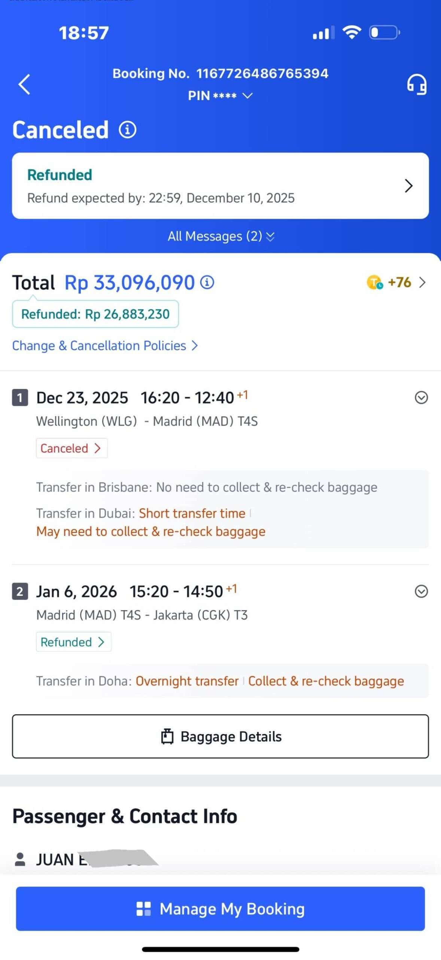The image size is (441, 960).
Task: Reveal the hidden PIN dropdown
Action: click(x=220, y=96)
